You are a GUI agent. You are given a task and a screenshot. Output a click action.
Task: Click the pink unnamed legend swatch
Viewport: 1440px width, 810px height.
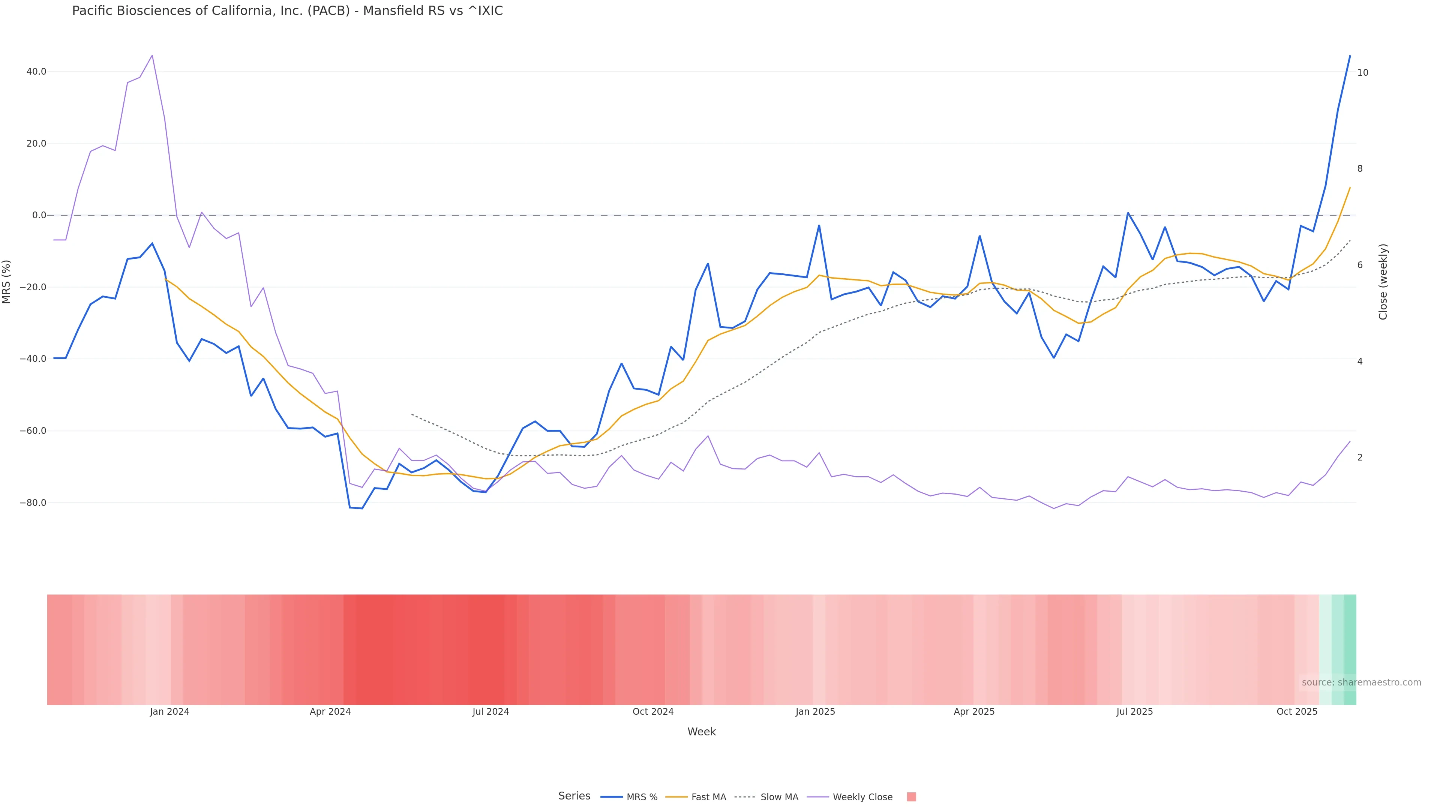(911, 797)
